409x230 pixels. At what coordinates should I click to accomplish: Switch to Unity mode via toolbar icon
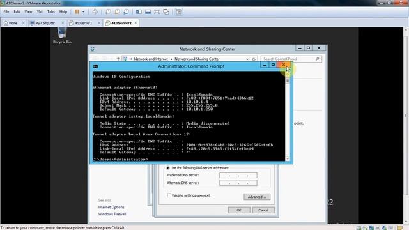[x=166, y=11]
